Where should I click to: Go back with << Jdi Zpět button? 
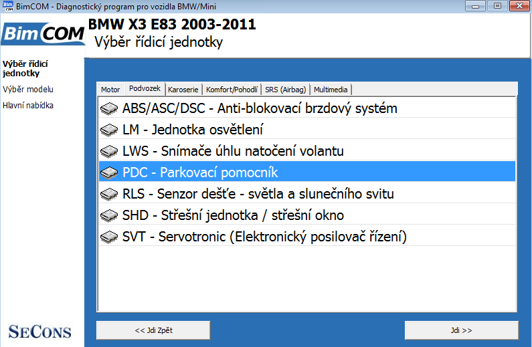[x=153, y=330]
